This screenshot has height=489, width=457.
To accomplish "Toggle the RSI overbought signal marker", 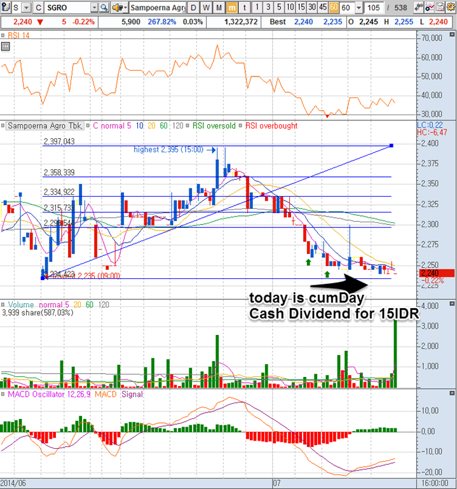I will coord(240,125).
